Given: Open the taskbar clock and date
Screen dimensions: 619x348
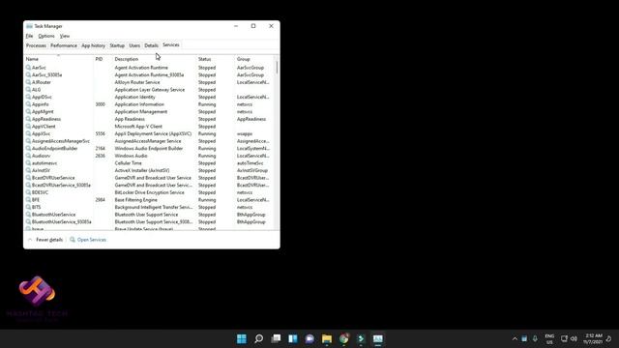Looking at the screenshot, I should point(593,338).
